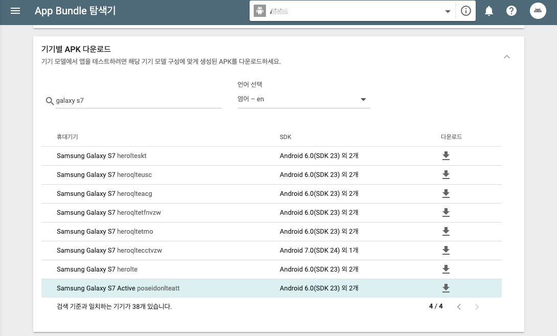Go to previous page of results
Viewport: 557px width, 336px height.
click(x=459, y=307)
